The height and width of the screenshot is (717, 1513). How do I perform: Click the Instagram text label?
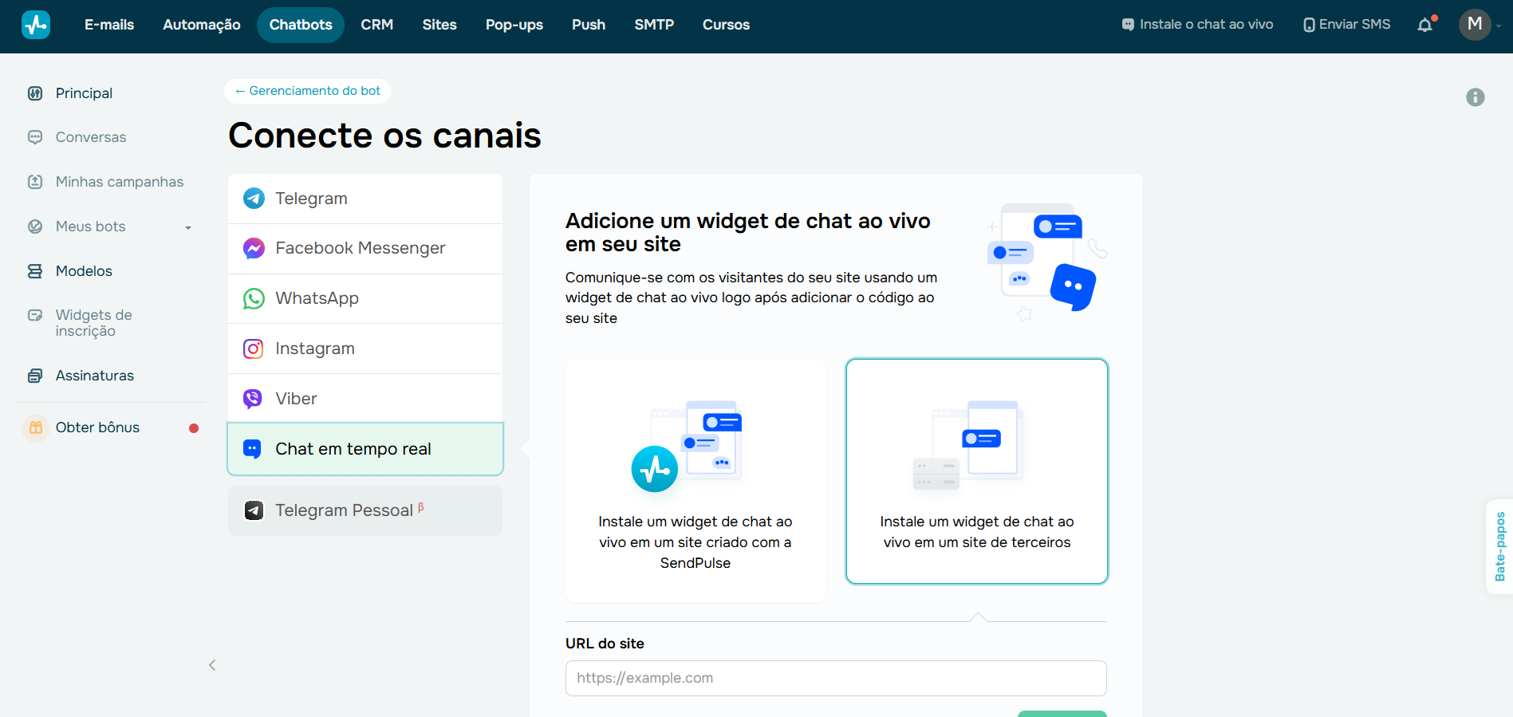coord(315,349)
